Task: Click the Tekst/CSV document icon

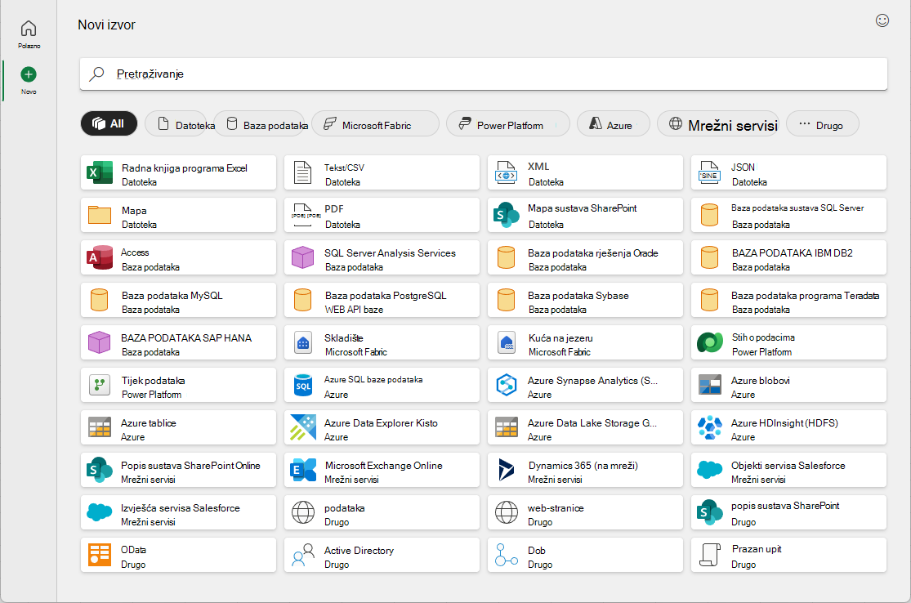Action: pyautogui.click(x=302, y=172)
